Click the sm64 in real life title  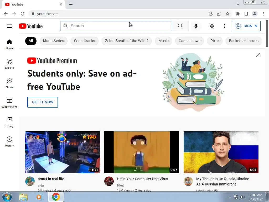point(51,179)
